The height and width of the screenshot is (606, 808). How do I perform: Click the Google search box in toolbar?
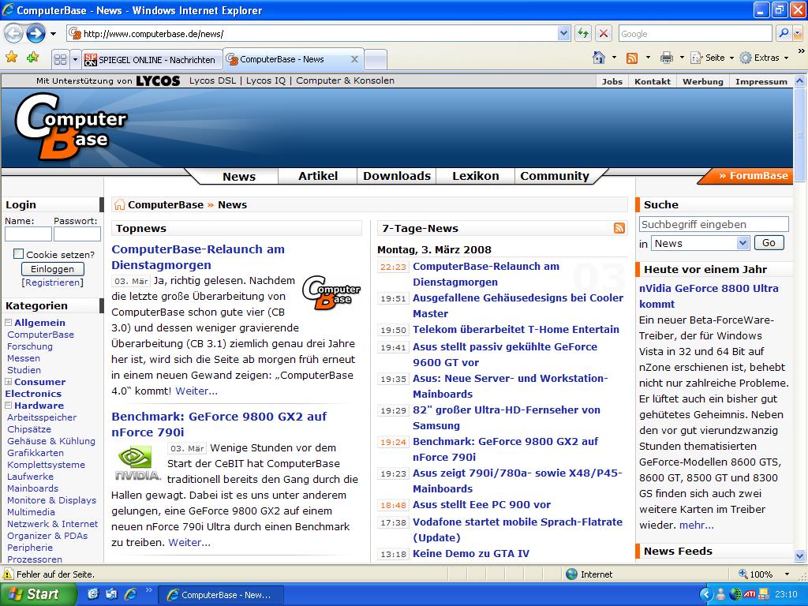[x=696, y=34]
